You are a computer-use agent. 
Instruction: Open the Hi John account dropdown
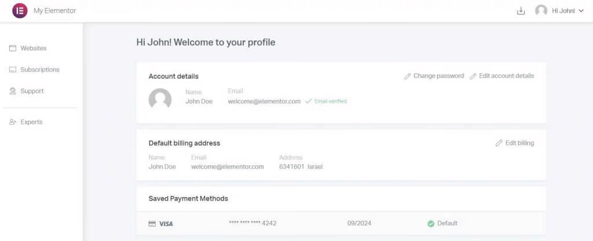[568, 11]
